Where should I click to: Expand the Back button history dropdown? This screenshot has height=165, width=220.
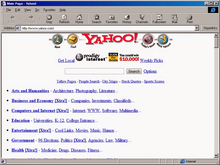point(21,19)
